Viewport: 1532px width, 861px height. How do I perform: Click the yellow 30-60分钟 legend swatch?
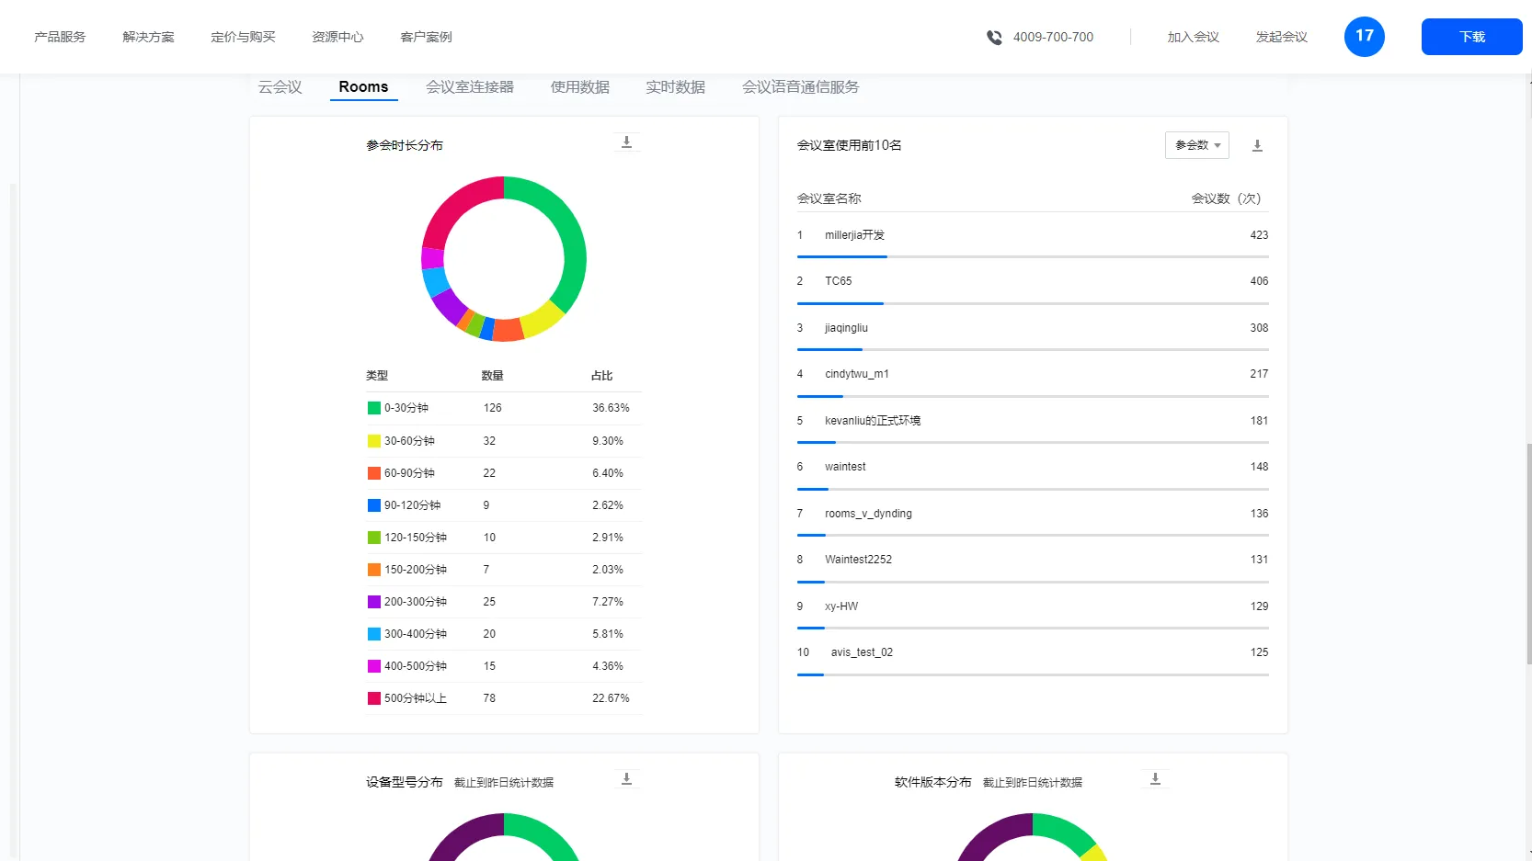(x=374, y=441)
